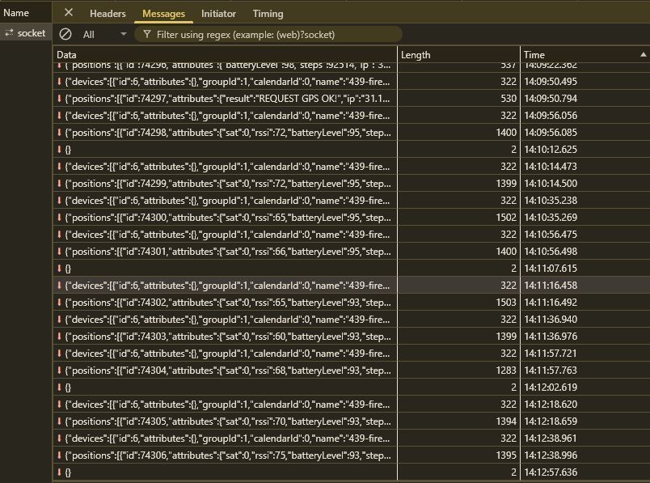Select the positions message with id 74300
Screen dimensions: 650x483
[226, 218]
